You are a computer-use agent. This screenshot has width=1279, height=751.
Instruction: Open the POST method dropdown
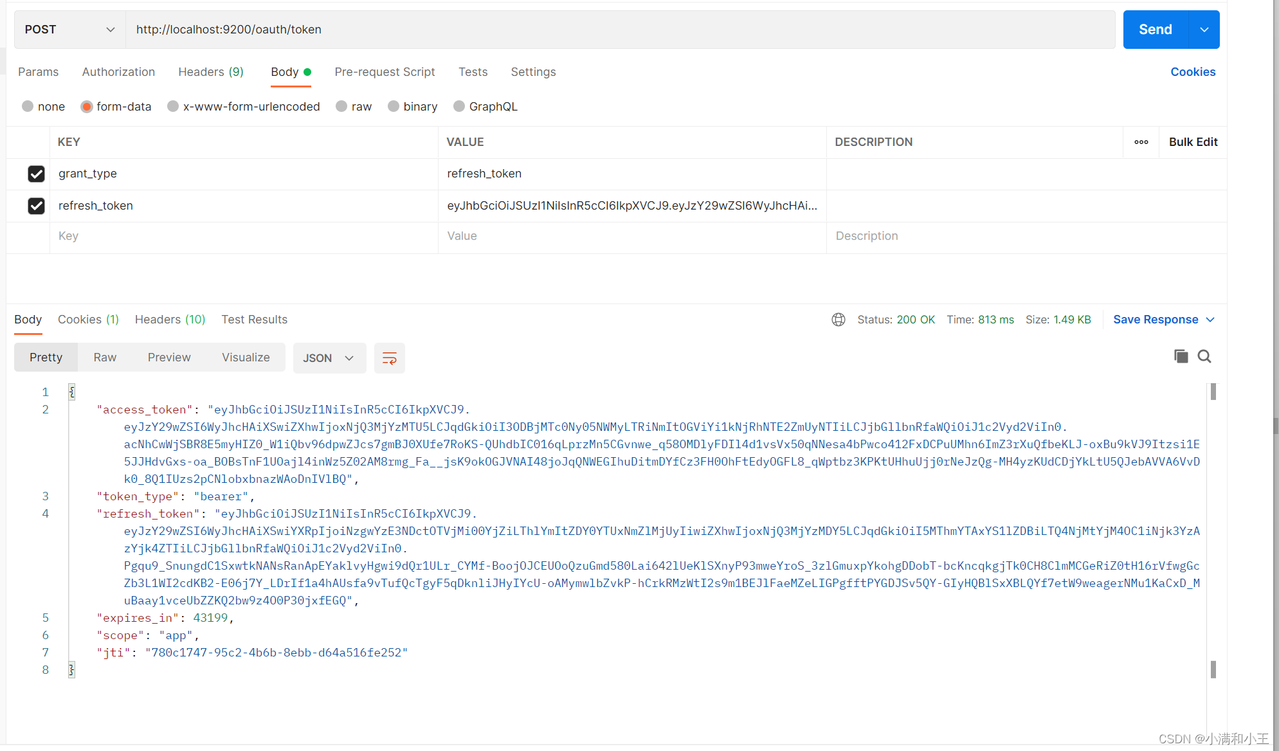[x=69, y=30]
